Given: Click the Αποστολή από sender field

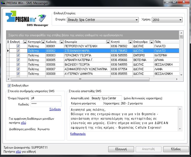Looking at the screenshot, I should pos(106,98).
